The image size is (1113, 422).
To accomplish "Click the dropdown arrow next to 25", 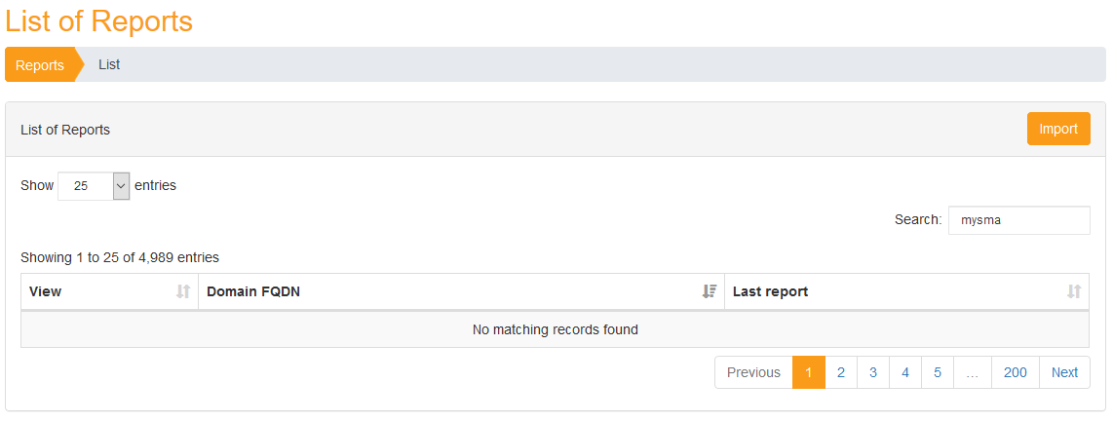I will (x=122, y=186).
